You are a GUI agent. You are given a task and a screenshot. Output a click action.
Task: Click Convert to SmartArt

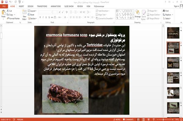(x=104, y=18)
